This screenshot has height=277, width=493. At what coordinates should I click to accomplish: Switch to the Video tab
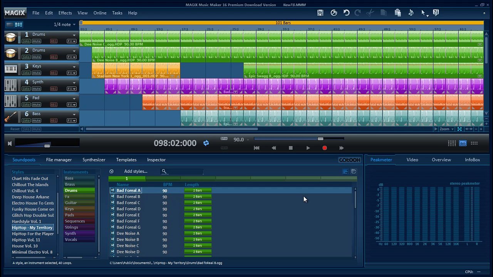click(412, 160)
